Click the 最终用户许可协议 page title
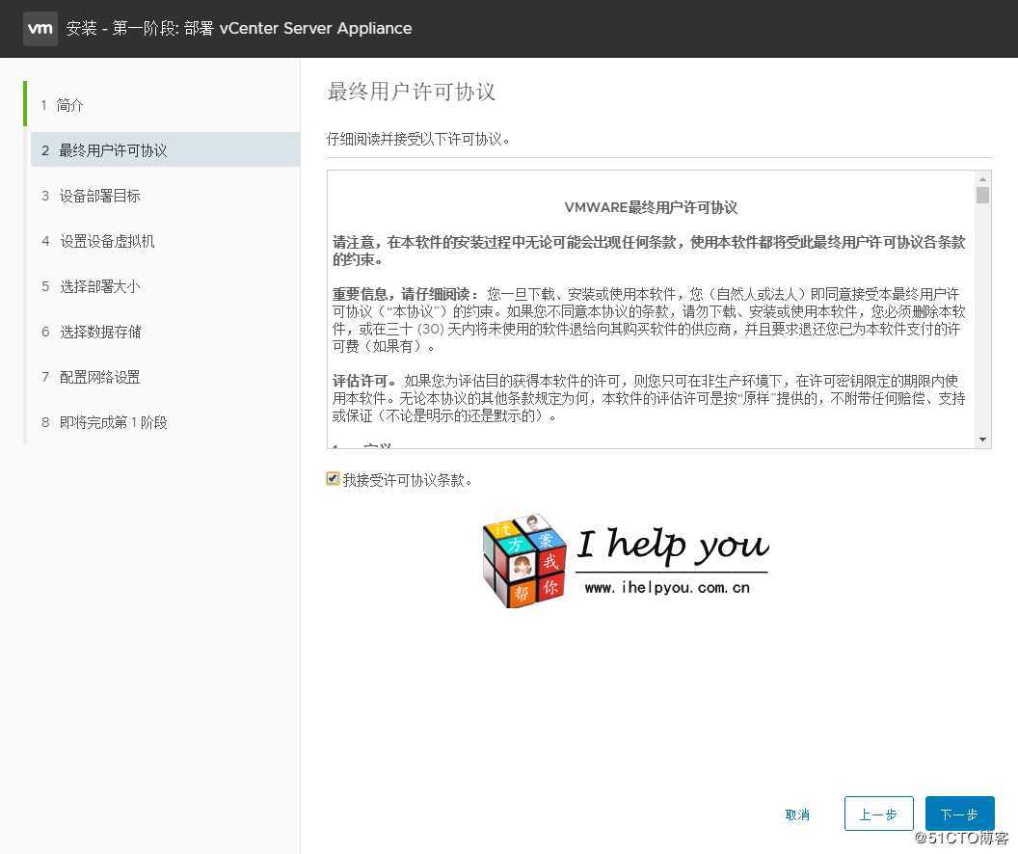 point(411,92)
